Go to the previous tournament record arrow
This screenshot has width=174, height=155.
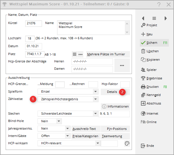[x=143, y=18]
